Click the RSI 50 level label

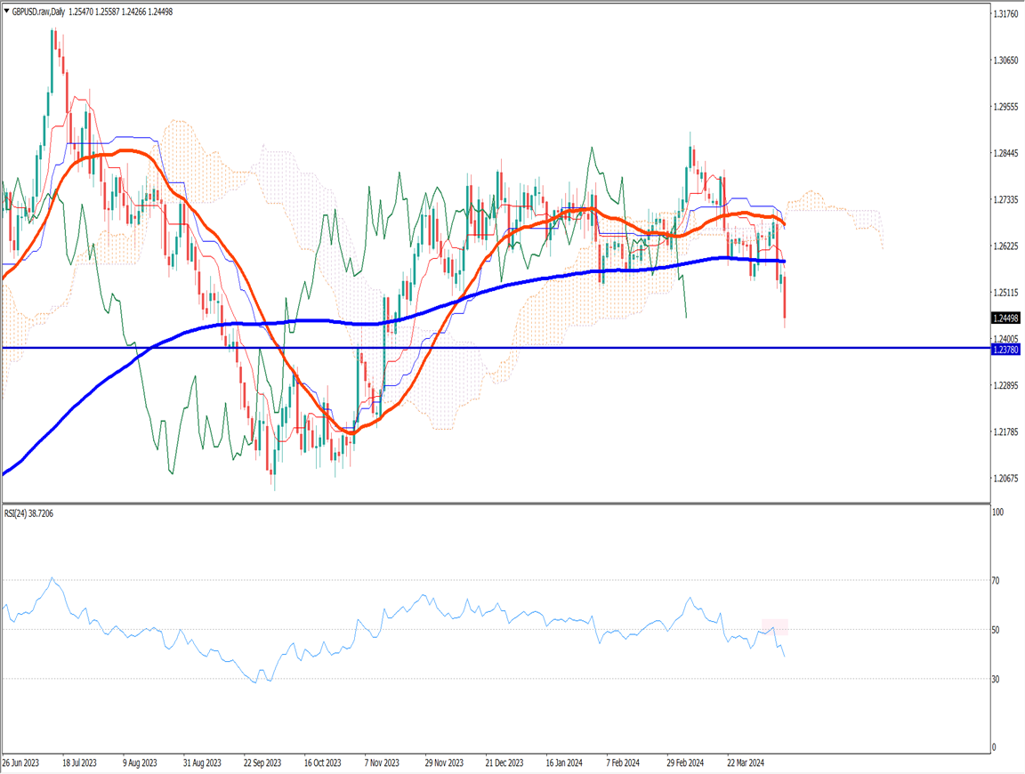pyautogui.click(x=997, y=630)
